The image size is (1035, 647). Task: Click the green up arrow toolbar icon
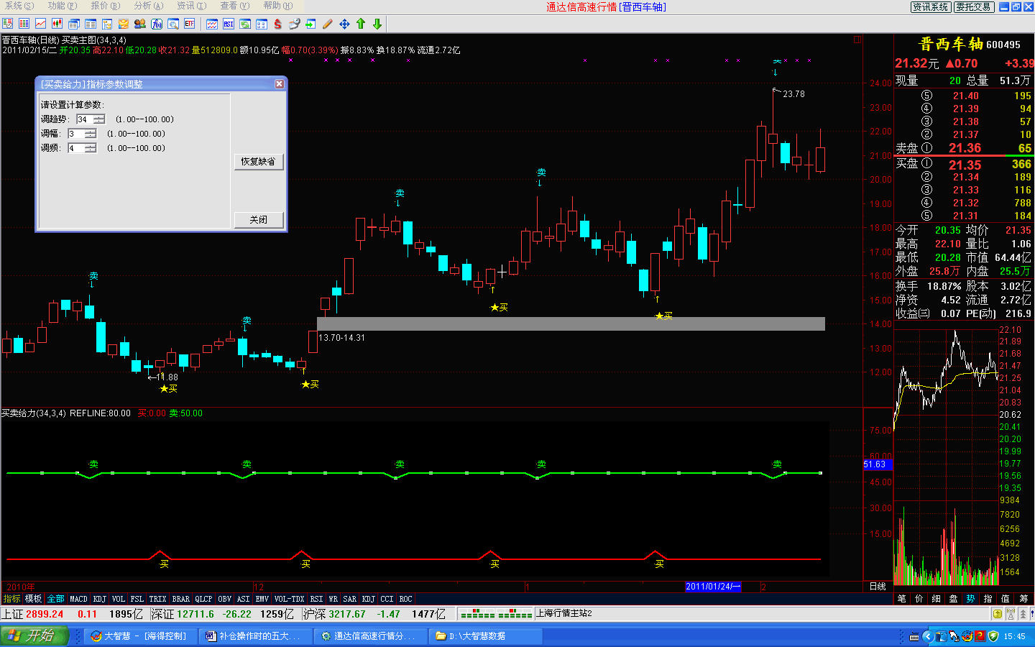click(361, 24)
